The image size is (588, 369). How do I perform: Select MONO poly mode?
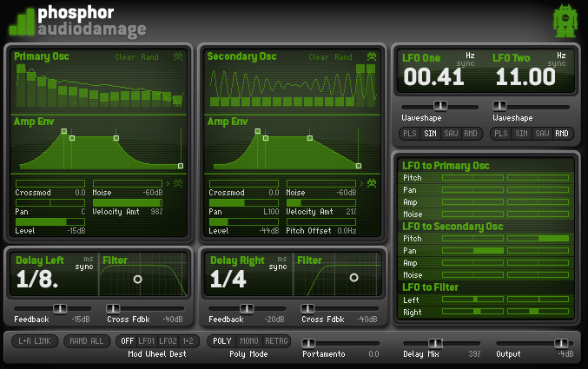249,341
